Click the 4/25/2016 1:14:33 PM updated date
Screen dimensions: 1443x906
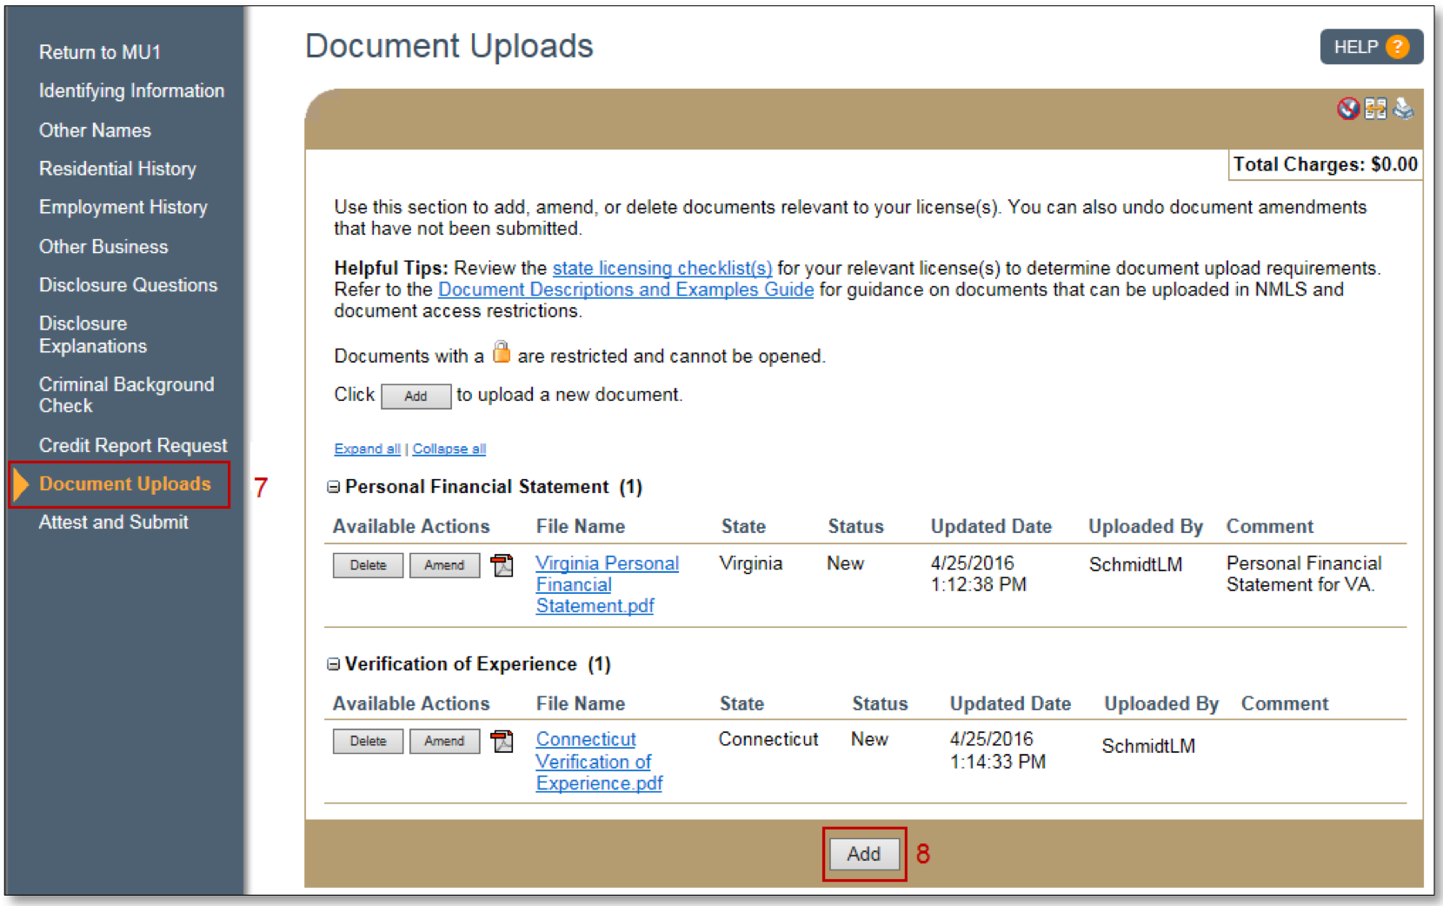tap(998, 750)
